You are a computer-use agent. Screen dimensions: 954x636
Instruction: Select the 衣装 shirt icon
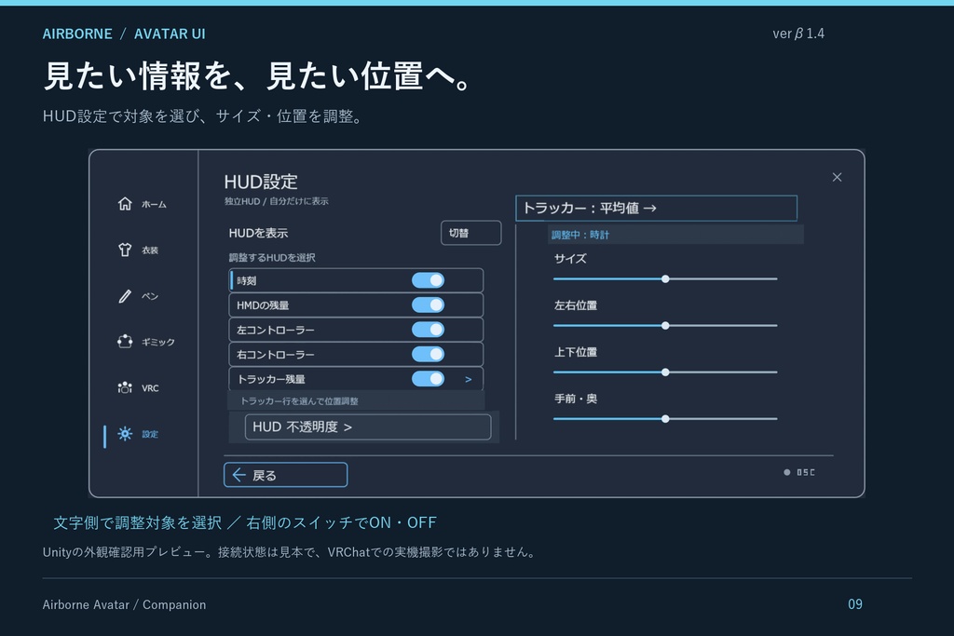(x=125, y=250)
